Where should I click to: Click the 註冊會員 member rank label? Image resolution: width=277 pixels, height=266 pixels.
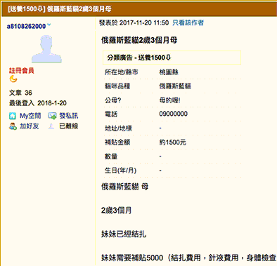22,70
